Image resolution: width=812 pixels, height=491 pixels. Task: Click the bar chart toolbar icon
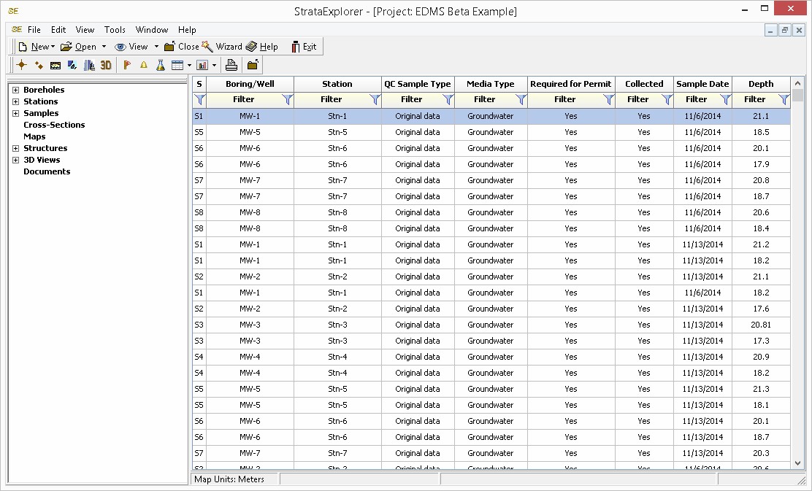[202, 65]
